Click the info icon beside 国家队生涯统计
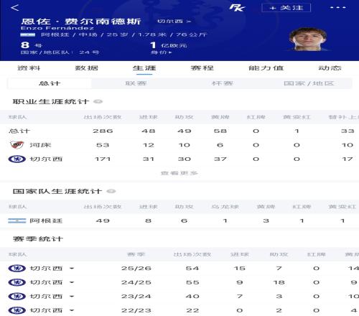Screen dimensions: 359x316 (x=111, y=191)
